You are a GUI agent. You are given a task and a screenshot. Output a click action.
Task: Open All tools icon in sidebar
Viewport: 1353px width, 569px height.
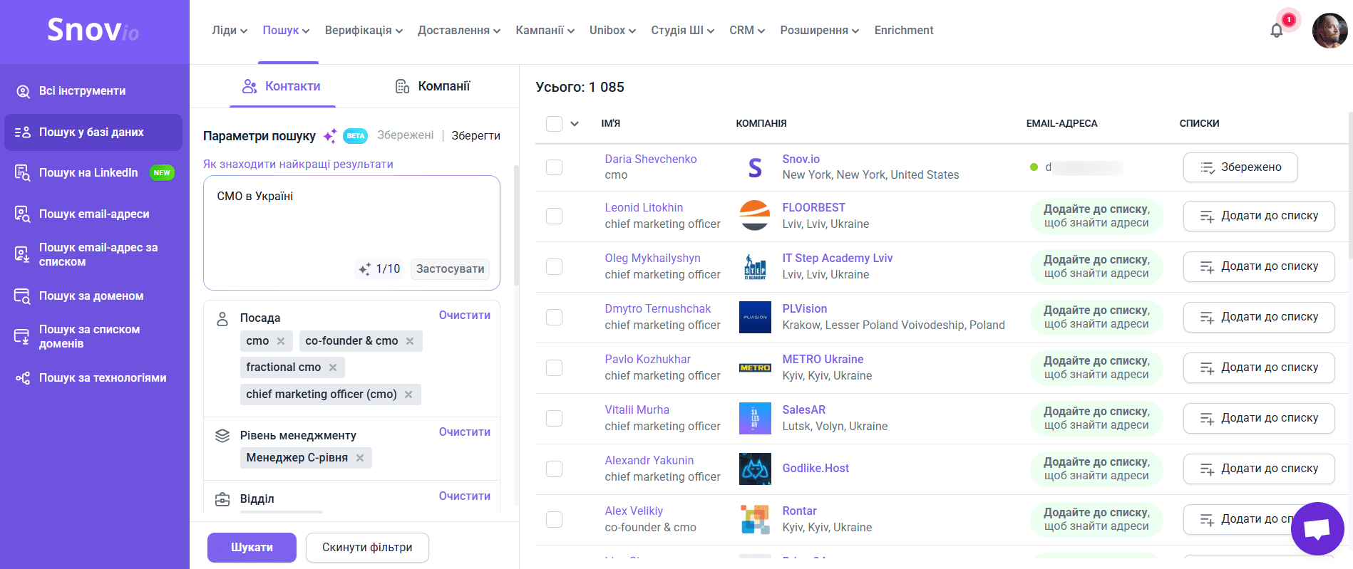click(x=23, y=91)
